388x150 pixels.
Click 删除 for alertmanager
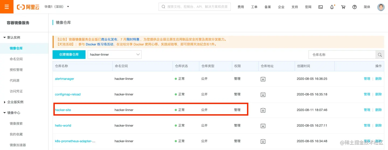coord(379,79)
